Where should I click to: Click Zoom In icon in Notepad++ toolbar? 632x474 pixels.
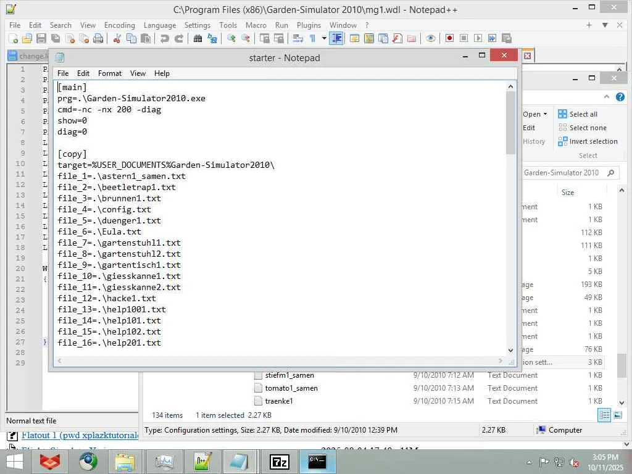(231, 38)
